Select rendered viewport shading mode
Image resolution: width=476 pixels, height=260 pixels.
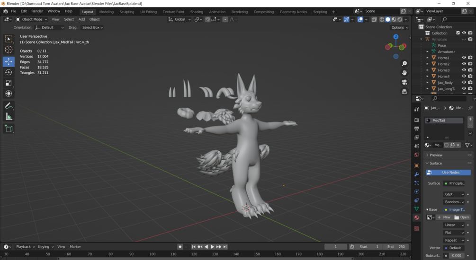click(x=400, y=19)
